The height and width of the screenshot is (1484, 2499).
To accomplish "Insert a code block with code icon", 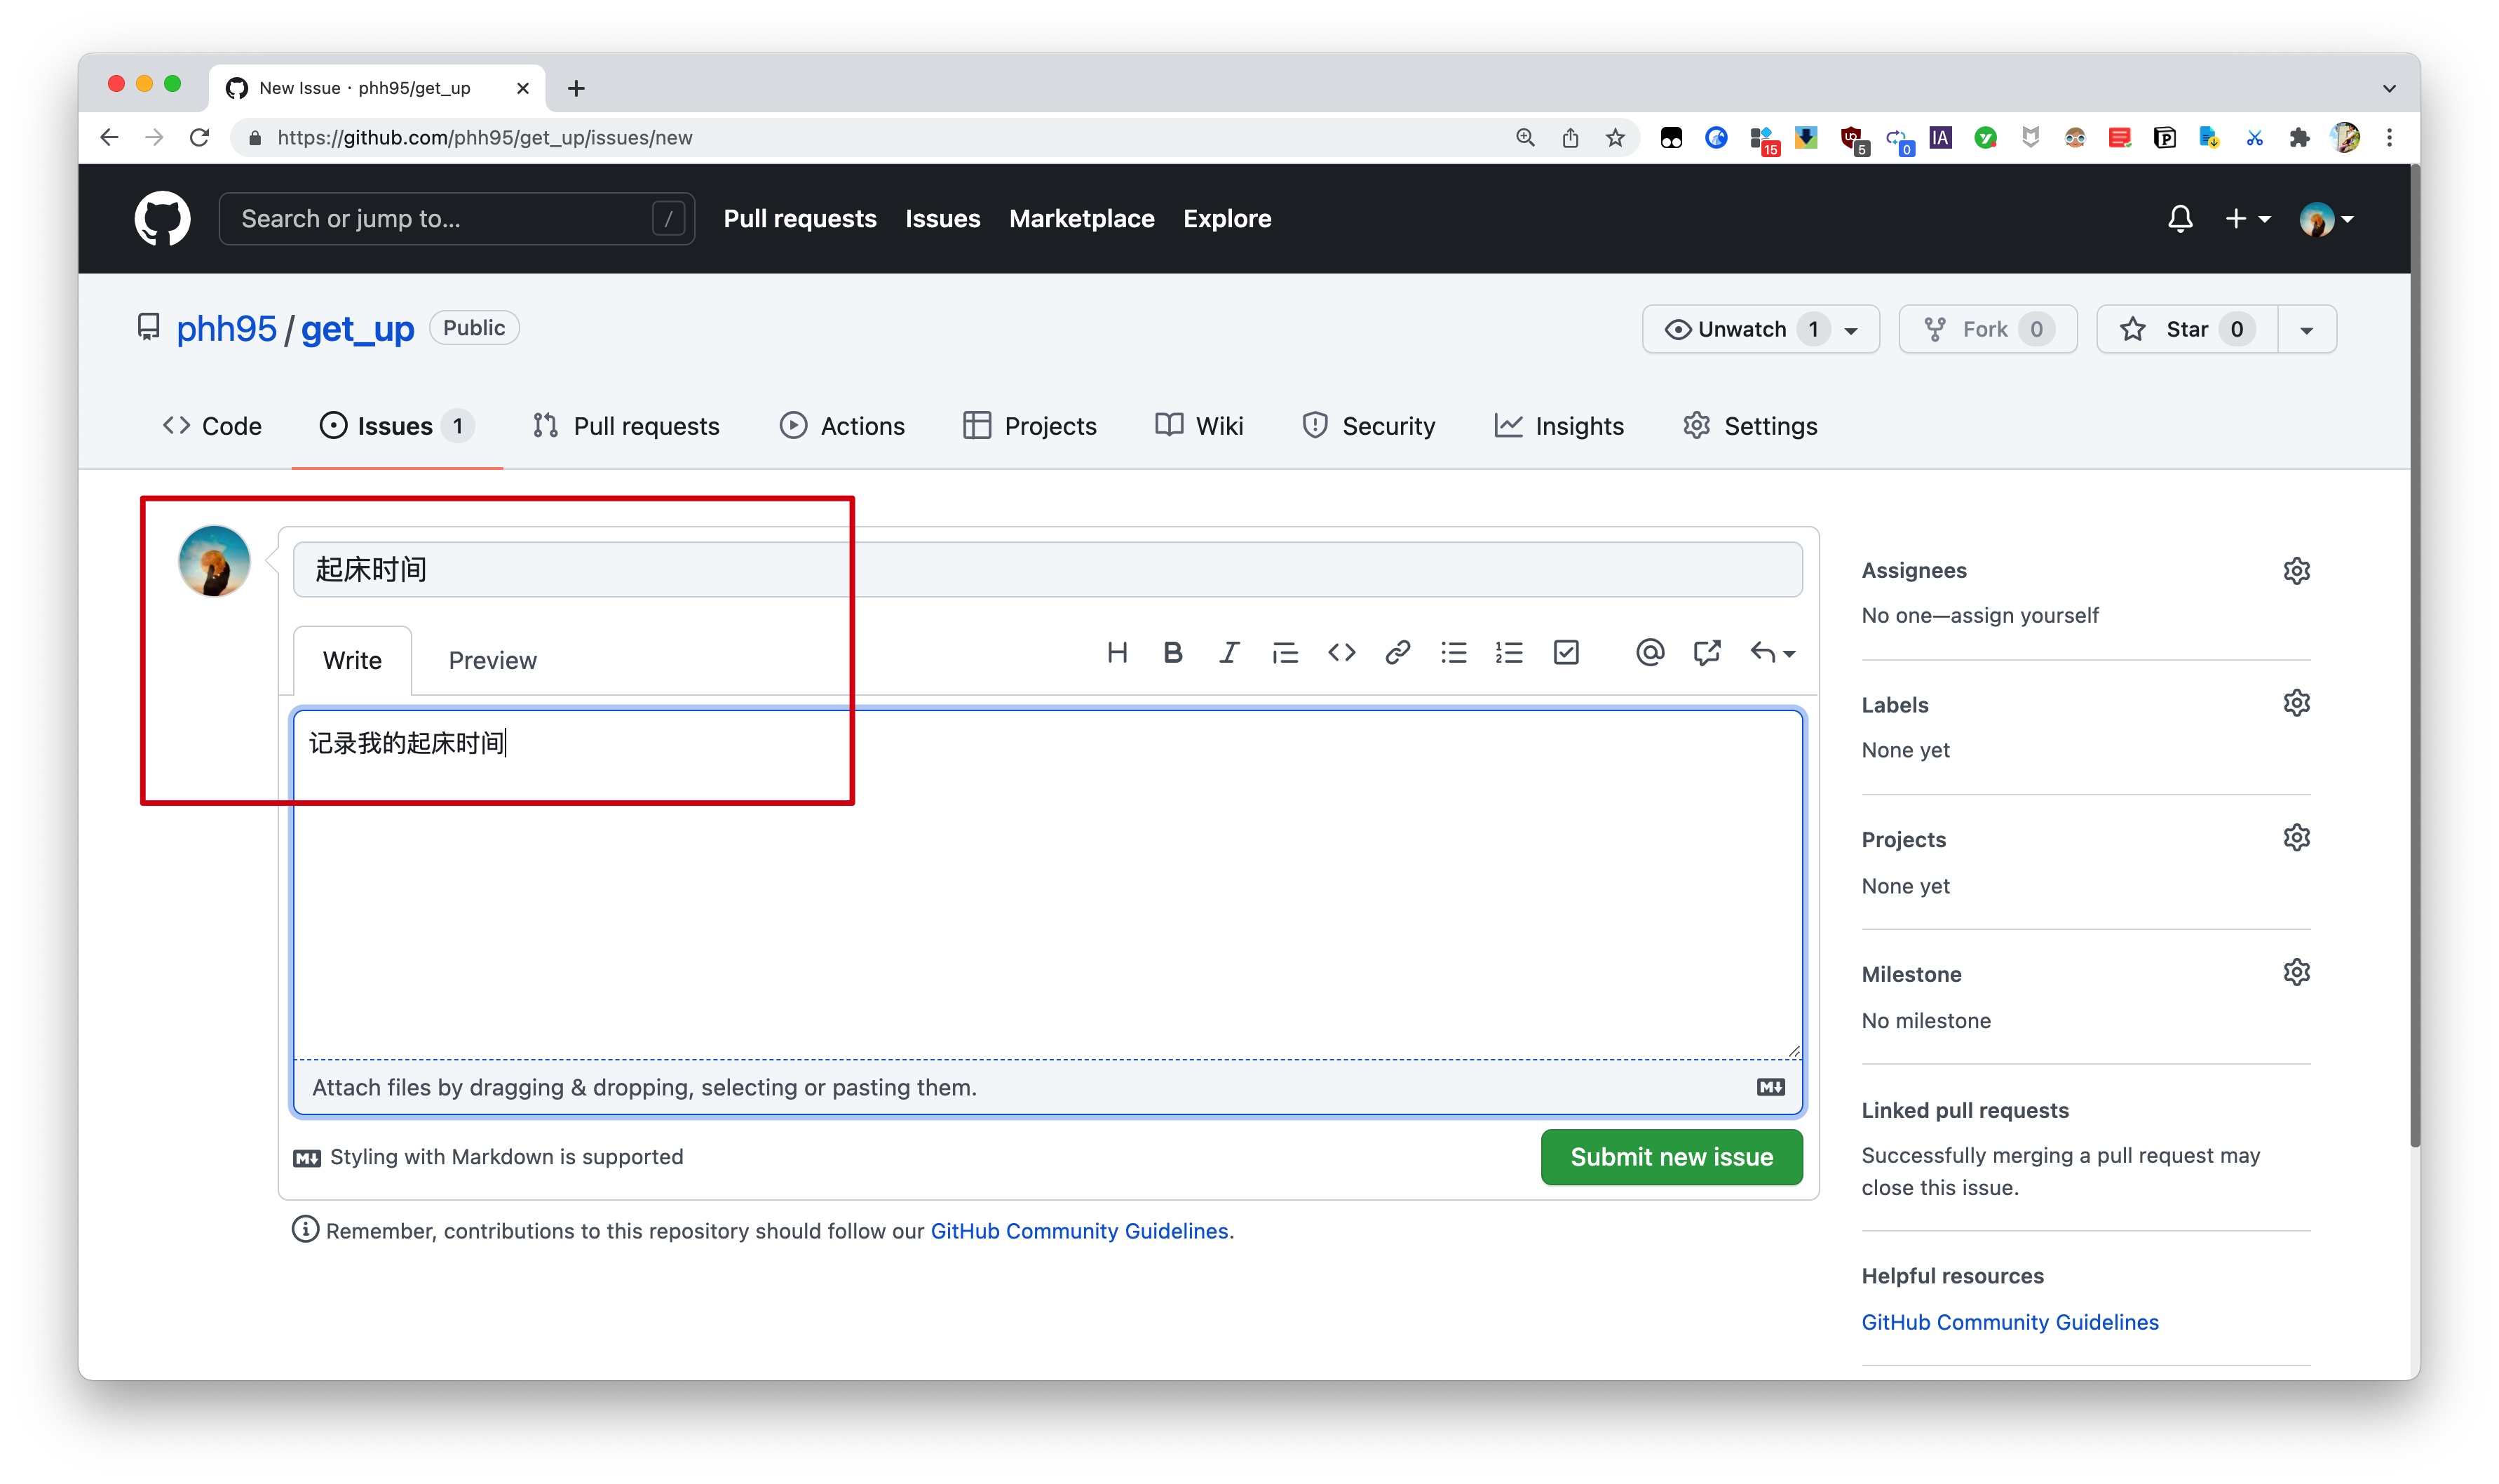I will click(x=1341, y=653).
